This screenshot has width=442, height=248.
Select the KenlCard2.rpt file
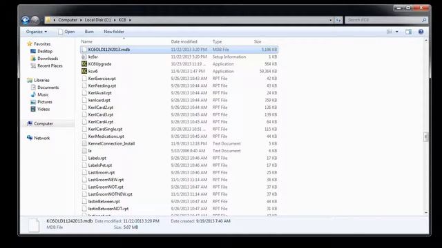101,107
